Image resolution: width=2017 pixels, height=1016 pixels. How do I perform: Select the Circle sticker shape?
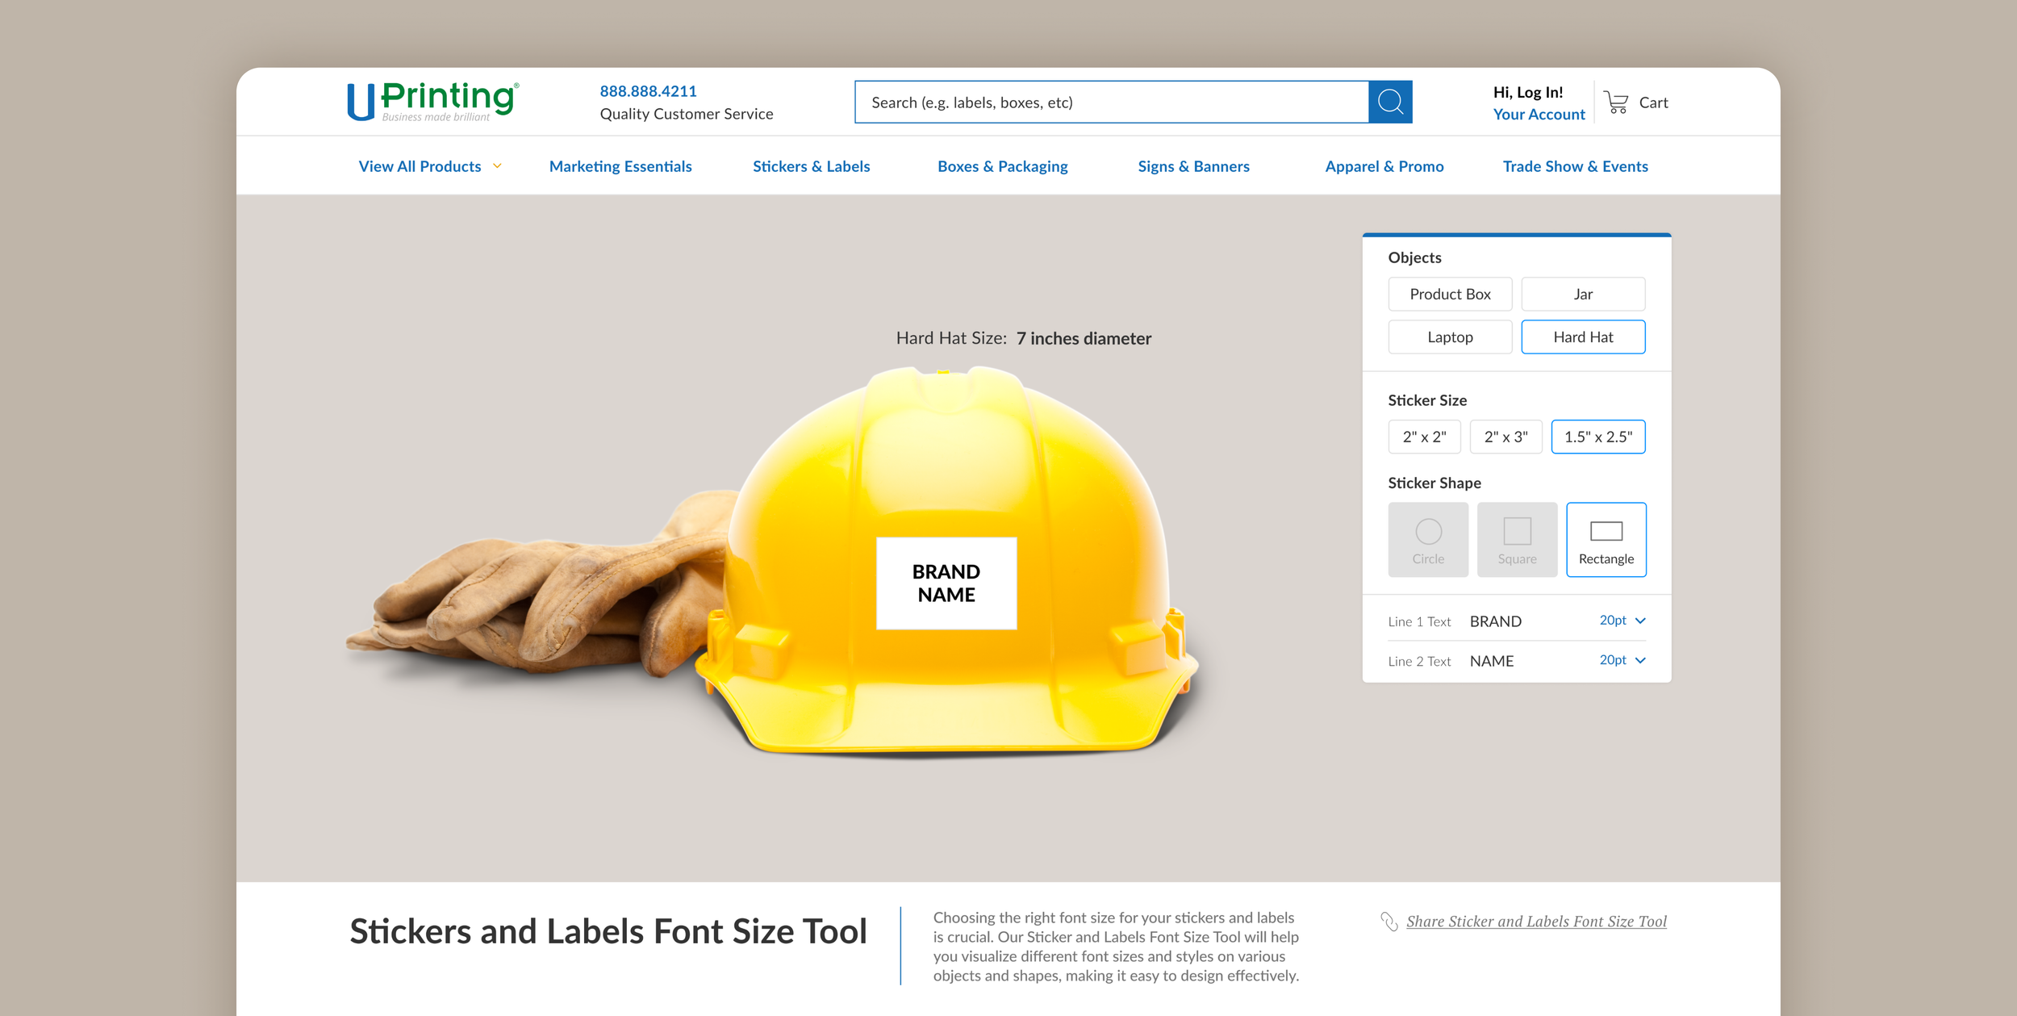pyautogui.click(x=1427, y=540)
